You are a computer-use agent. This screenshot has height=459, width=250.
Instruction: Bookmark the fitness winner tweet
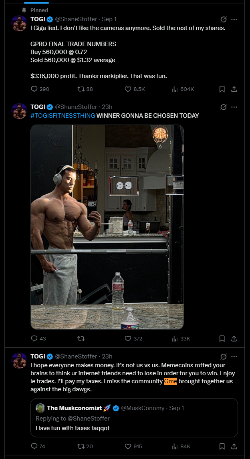click(x=222, y=339)
